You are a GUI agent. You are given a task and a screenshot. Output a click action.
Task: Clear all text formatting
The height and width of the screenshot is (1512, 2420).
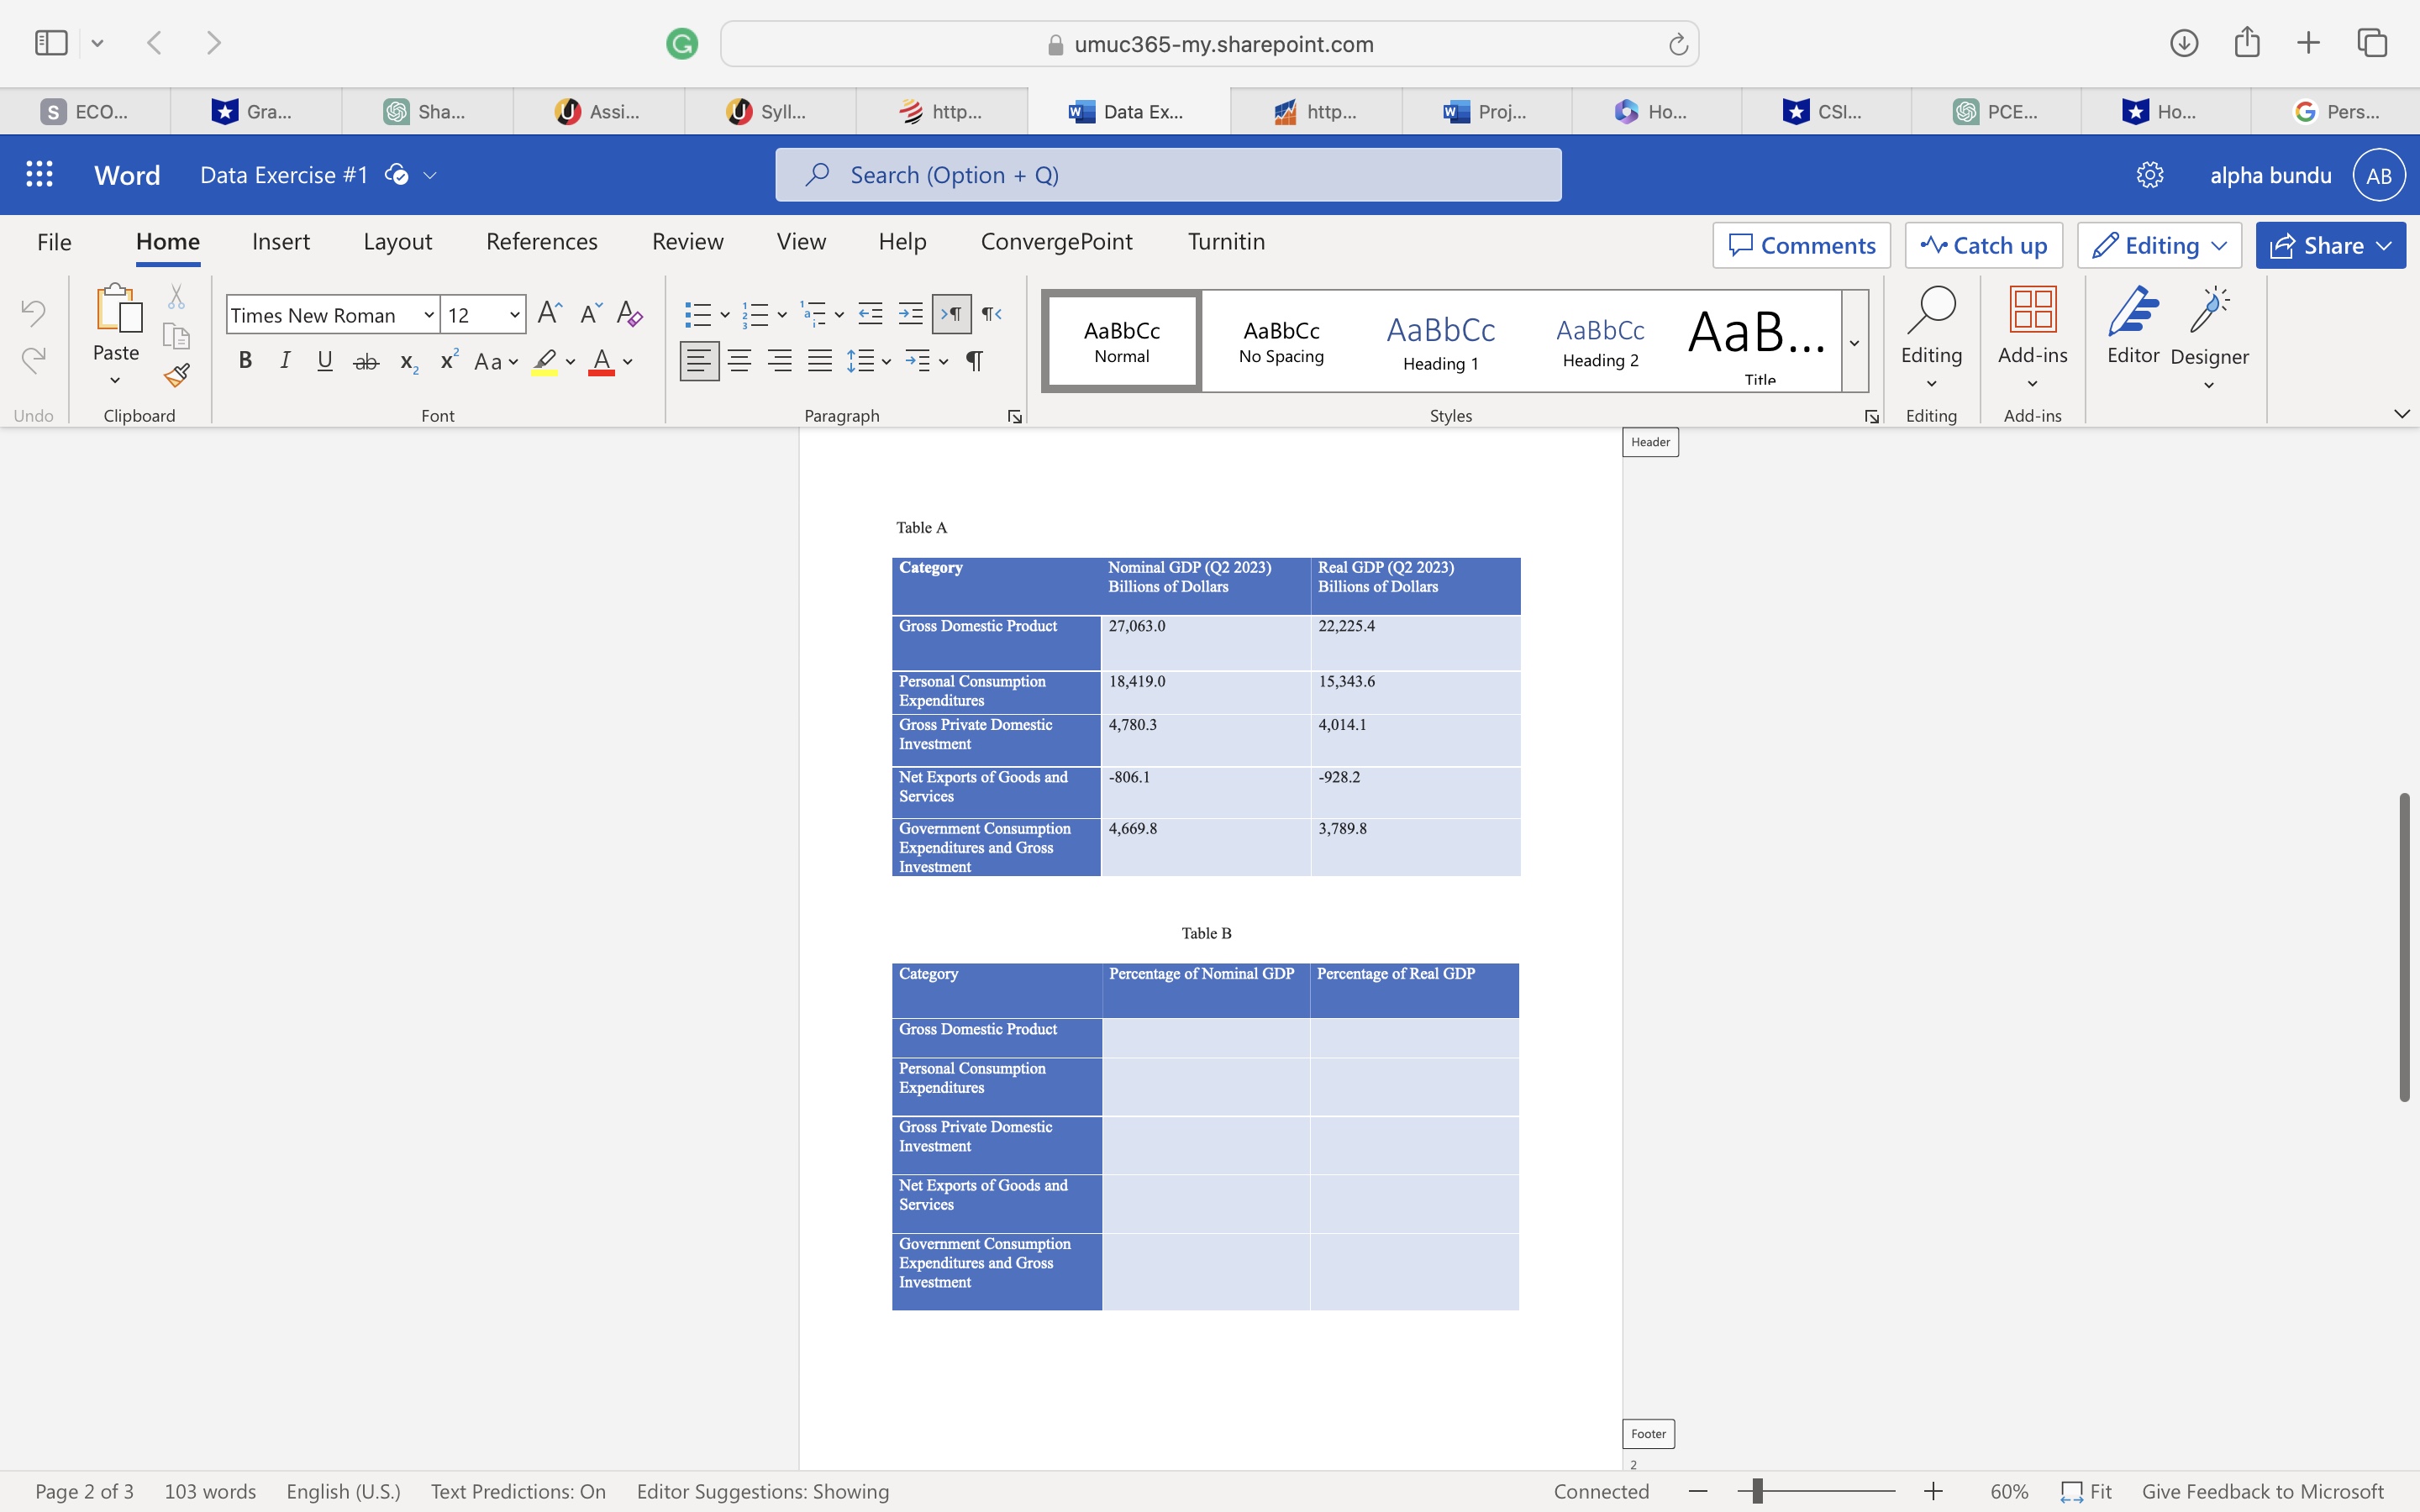[629, 314]
